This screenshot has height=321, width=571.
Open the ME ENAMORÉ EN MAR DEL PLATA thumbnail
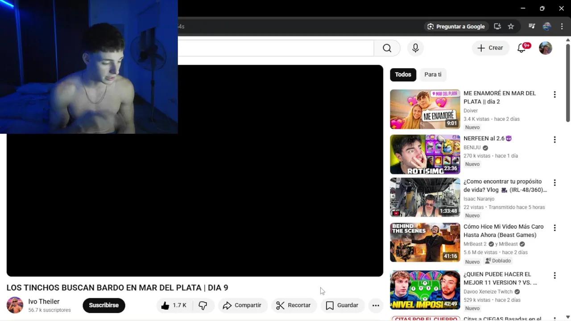(x=424, y=109)
